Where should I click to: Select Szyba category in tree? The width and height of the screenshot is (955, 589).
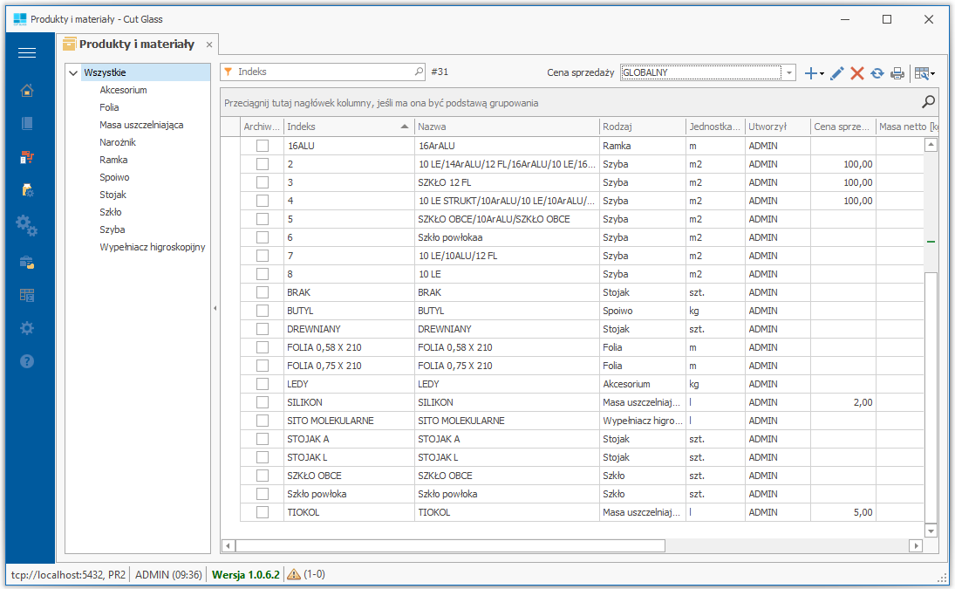(112, 230)
